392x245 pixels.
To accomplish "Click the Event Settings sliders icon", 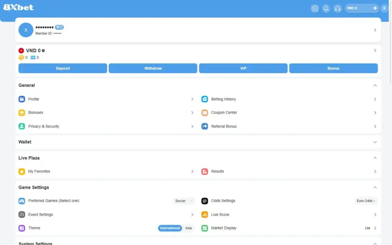I will (x=22, y=214).
